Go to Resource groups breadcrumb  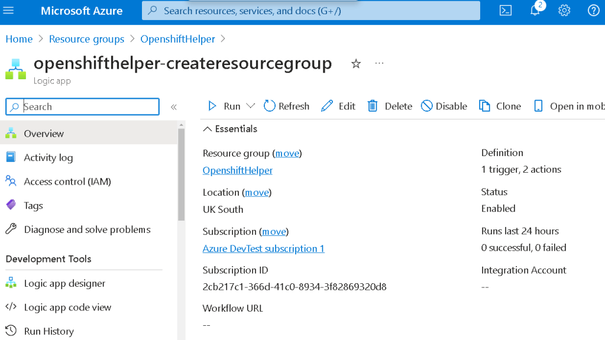point(86,39)
